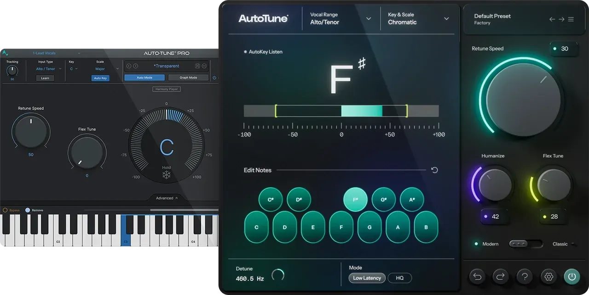Toggle the C# note button
The width and height of the screenshot is (589, 295).
tap(271, 200)
